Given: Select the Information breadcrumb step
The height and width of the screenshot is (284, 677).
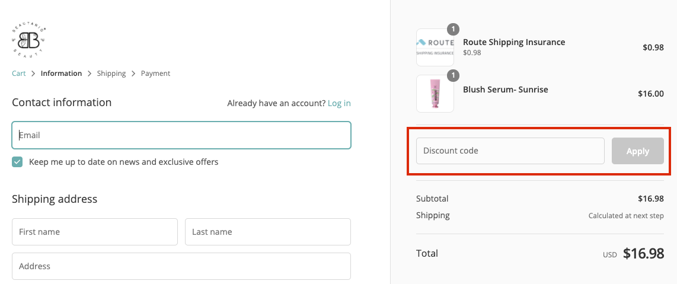Looking at the screenshot, I should [x=61, y=74].
